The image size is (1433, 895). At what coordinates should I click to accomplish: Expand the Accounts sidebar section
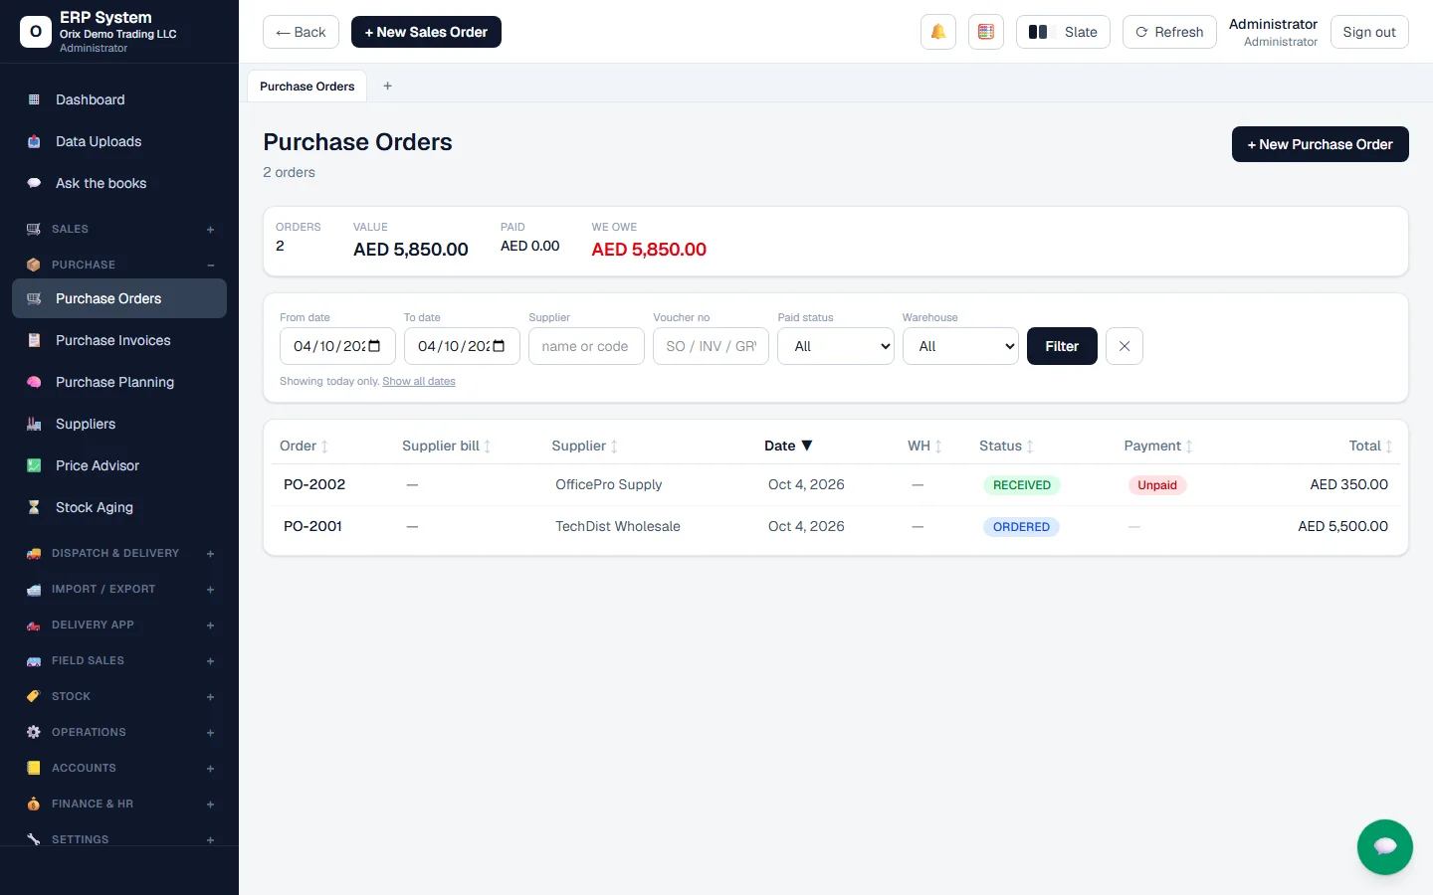click(x=119, y=768)
